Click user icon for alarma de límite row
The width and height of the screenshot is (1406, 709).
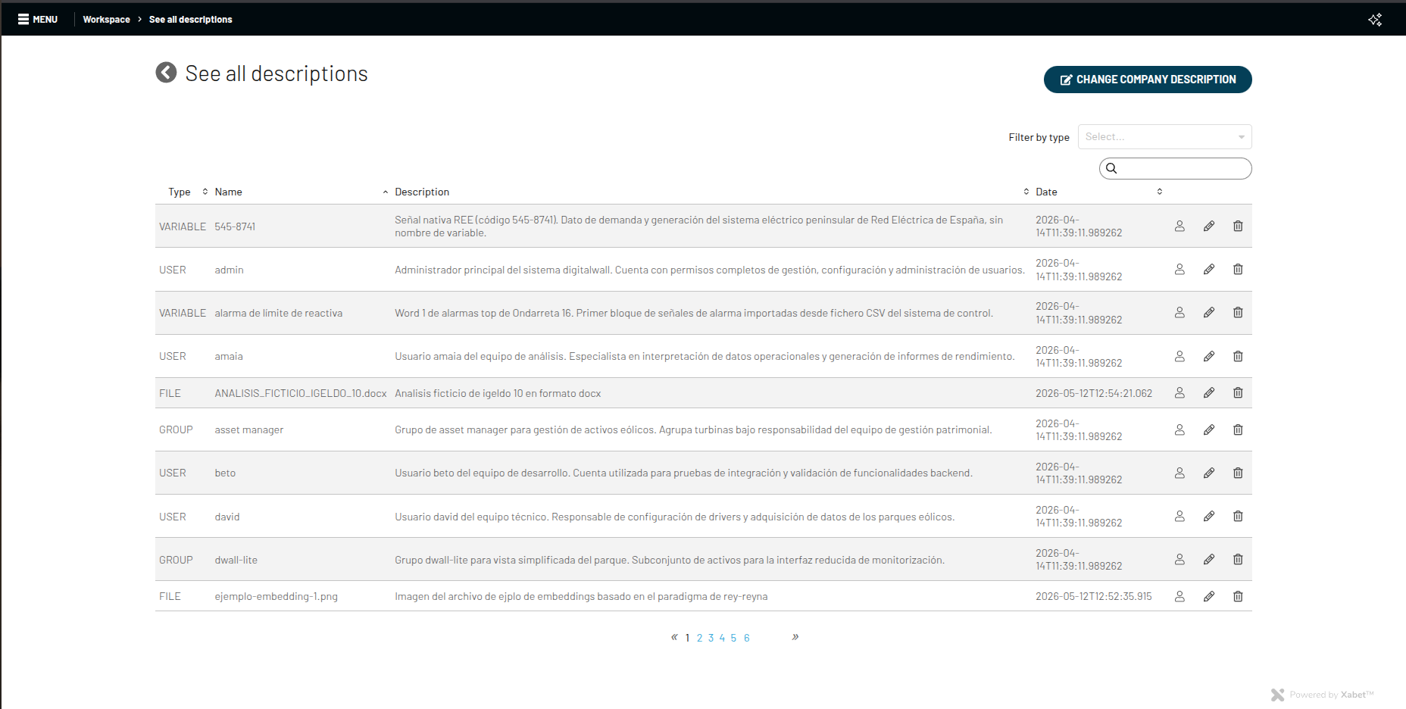pyautogui.click(x=1179, y=312)
